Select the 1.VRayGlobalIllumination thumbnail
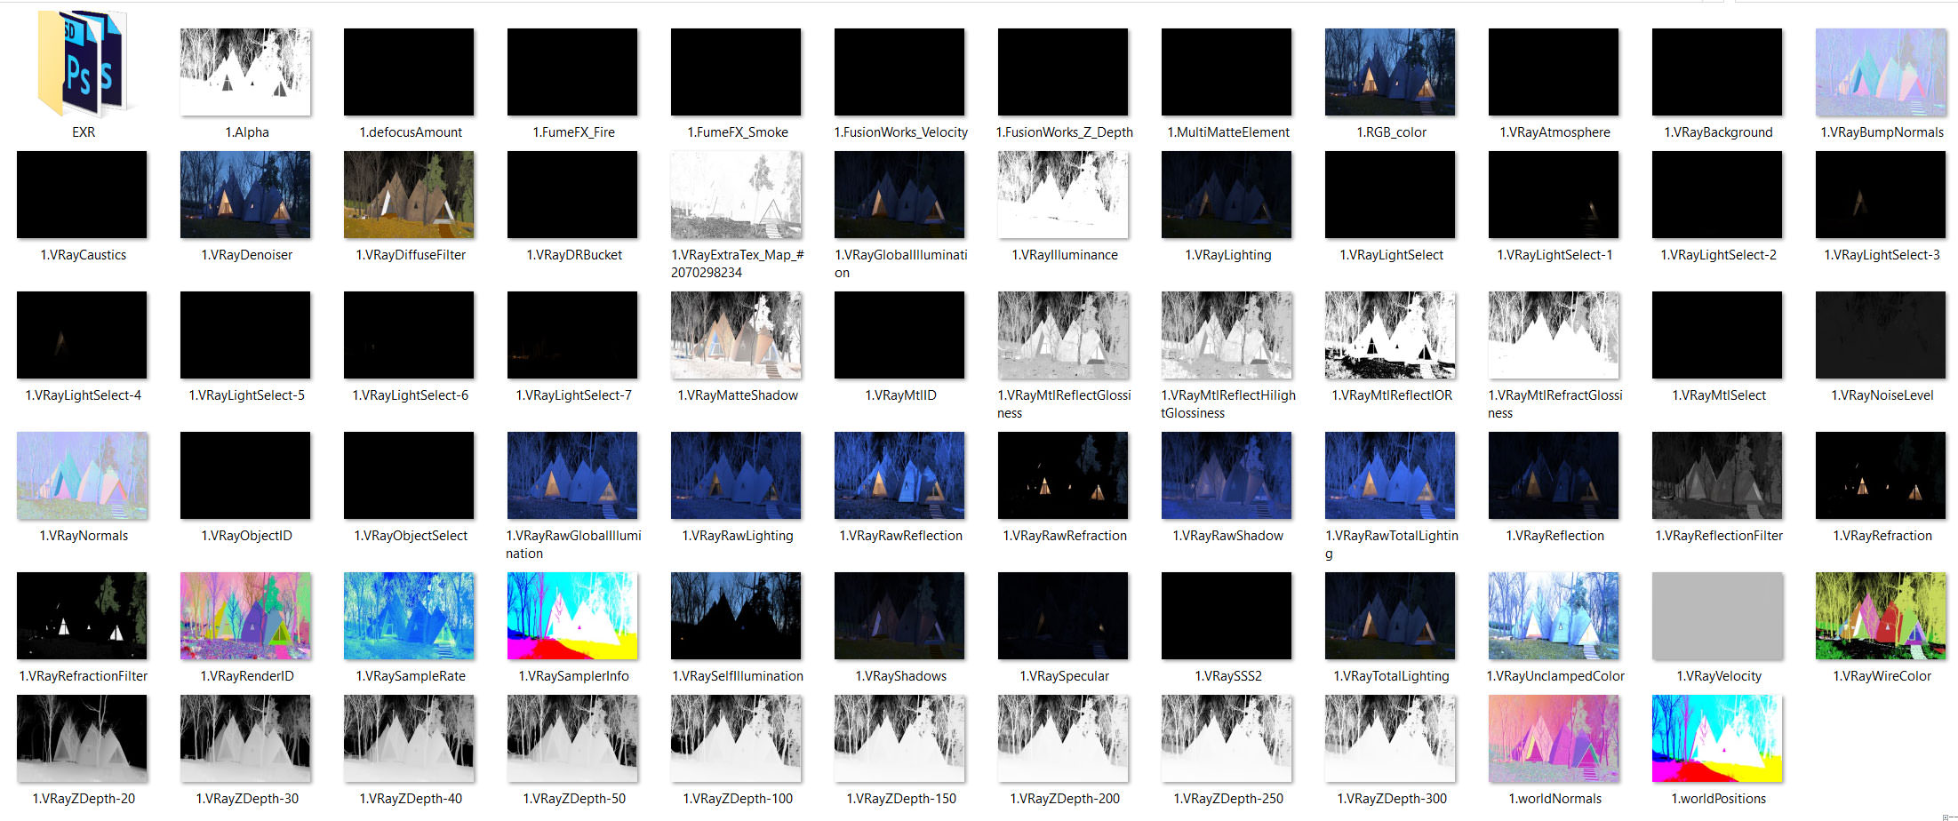This screenshot has width=1958, height=821. pyautogui.click(x=899, y=195)
